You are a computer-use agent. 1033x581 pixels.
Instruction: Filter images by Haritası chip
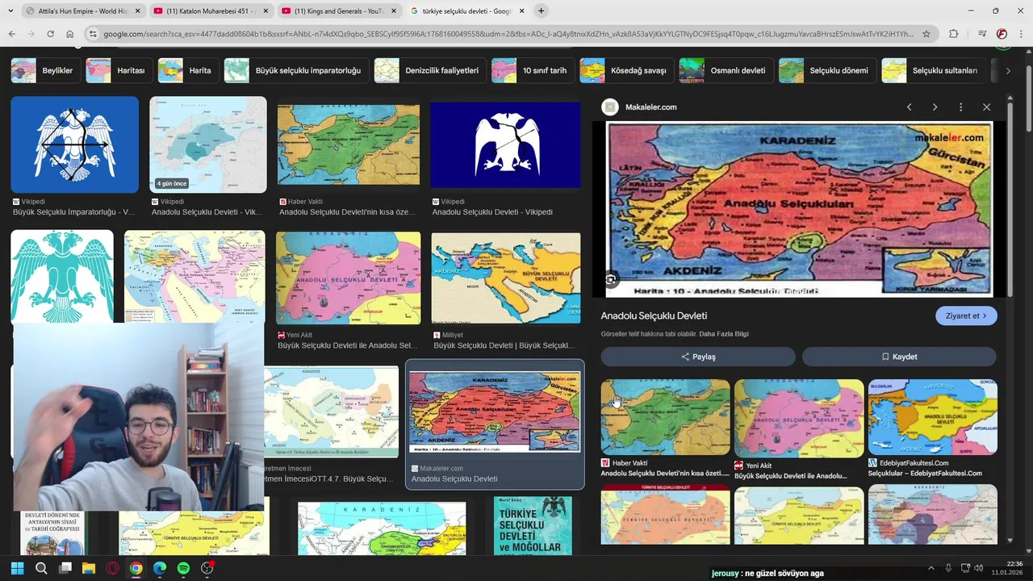[118, 70]
